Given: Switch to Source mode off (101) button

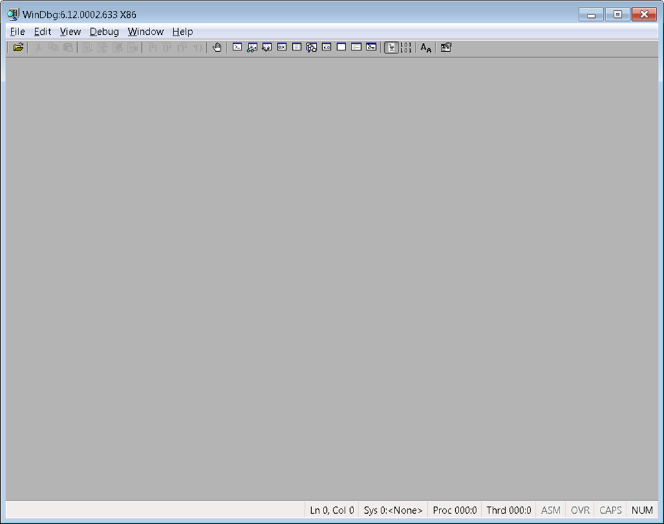Looking at the screenshot, I should [x=406, y=48].
